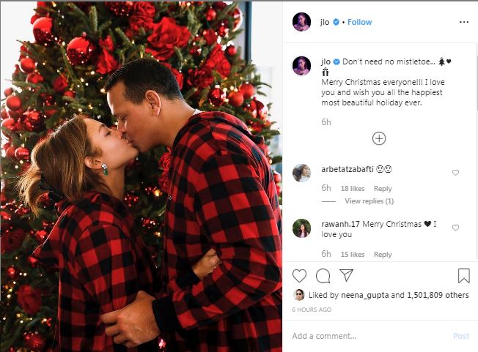The width and height of the screenshot is (478, 352).
Task: Like arbetatzabafti's comment
Action: click(455, 173)
